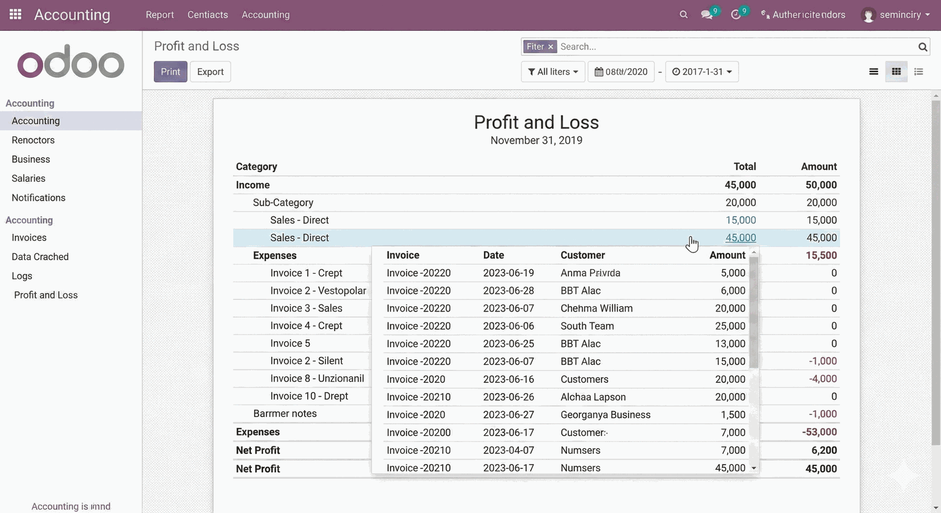Open the messages conversation bubble
This screenshot has height=513, width=941.
click(x=707, y=15)
